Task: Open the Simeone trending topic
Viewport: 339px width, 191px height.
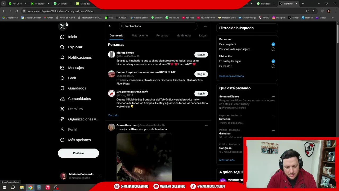Action: (225, 119)
